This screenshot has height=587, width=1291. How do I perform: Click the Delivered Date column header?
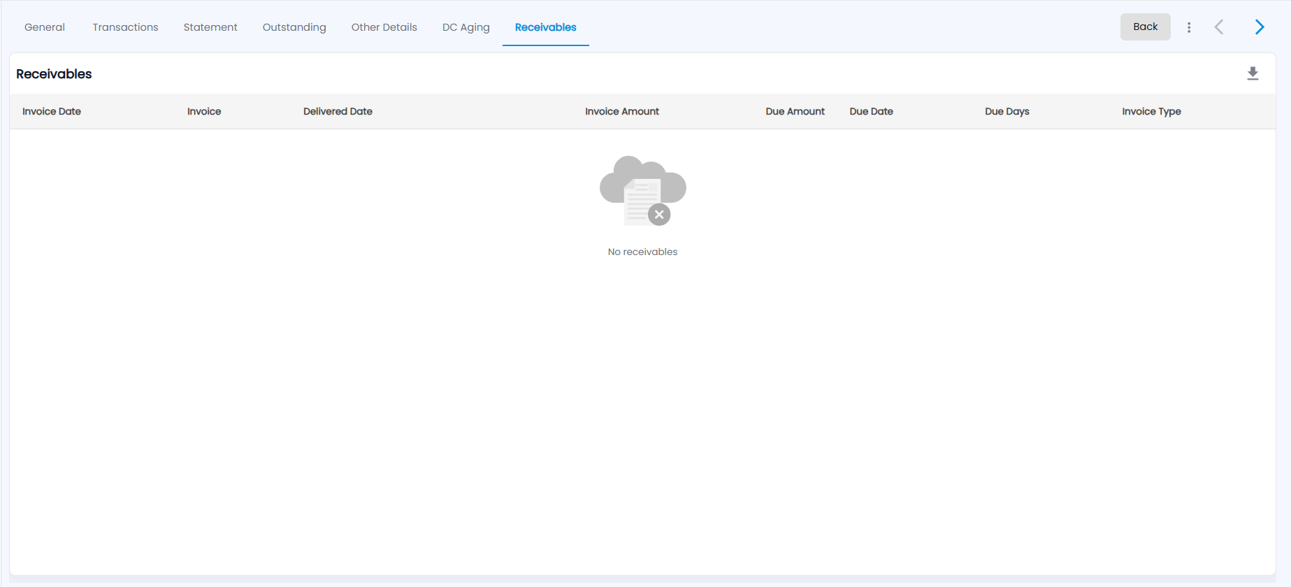coord(338,111)
